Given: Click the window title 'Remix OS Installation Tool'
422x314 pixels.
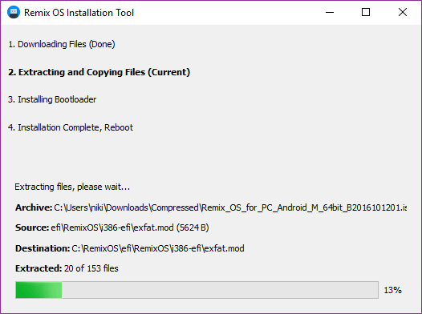Looking at the screenshot, I should pos(79,13).
